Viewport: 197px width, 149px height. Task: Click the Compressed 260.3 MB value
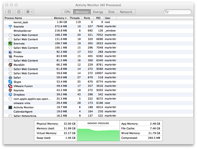point(154,138)
